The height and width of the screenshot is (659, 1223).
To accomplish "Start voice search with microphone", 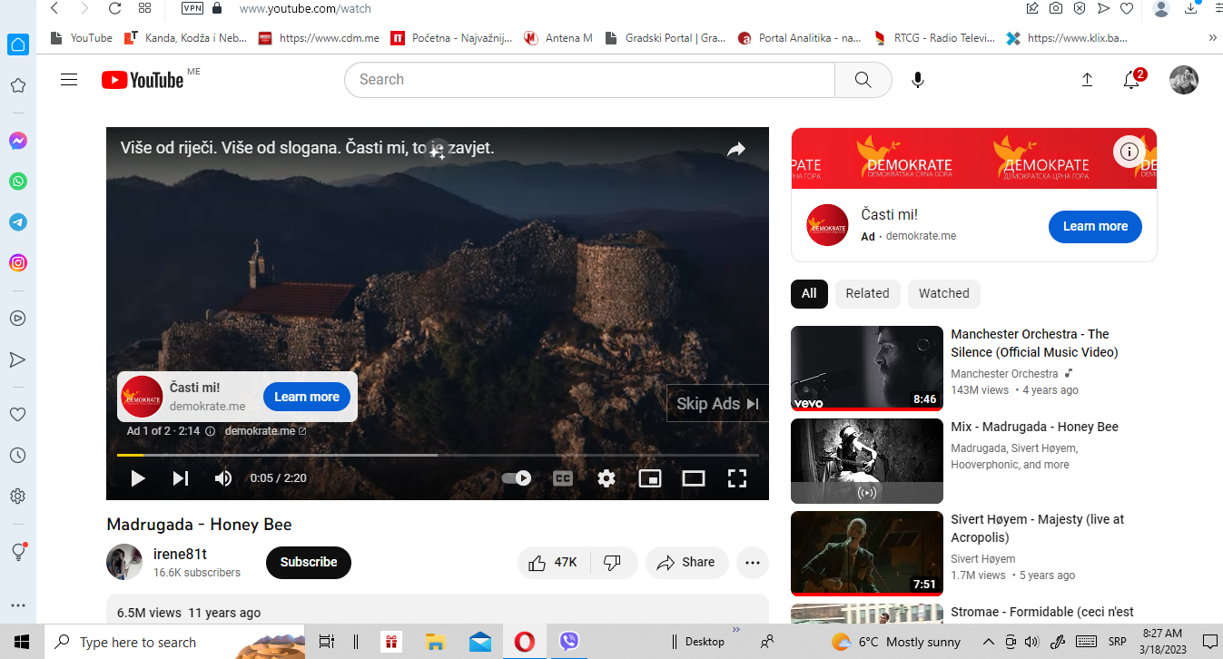I will pyautogui.click(x=918, y=80).
